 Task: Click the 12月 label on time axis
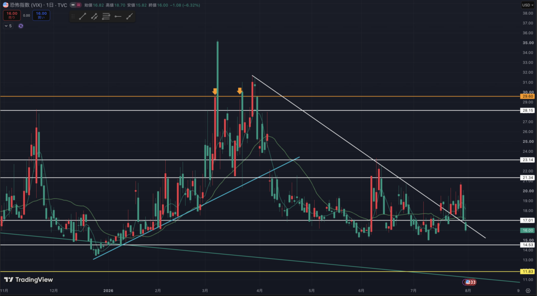[x=53, y=291]
